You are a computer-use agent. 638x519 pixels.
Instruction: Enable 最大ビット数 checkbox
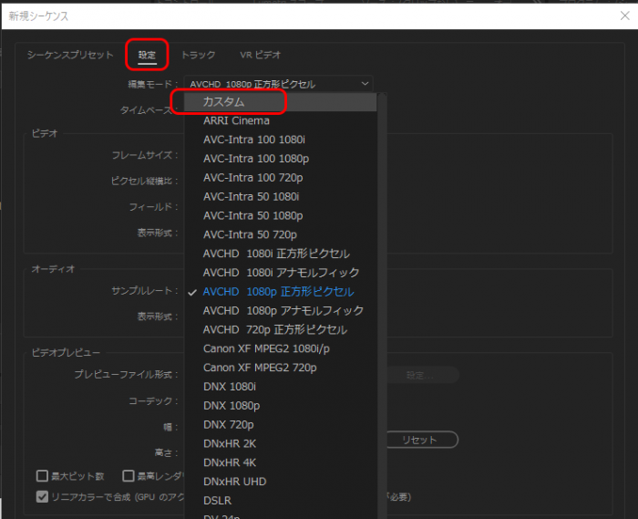[42, 476]
